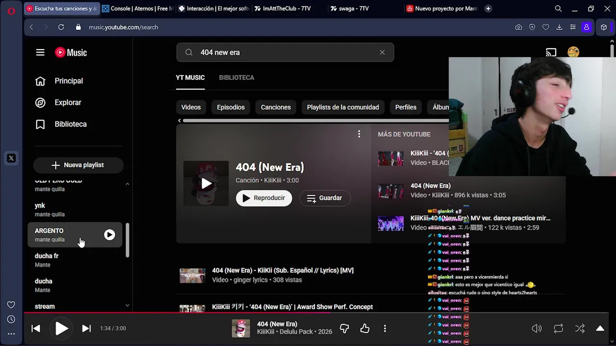Click the search field with 404 new era
The height and width of the screenshot is (346, 616).
tap(285, 52)
